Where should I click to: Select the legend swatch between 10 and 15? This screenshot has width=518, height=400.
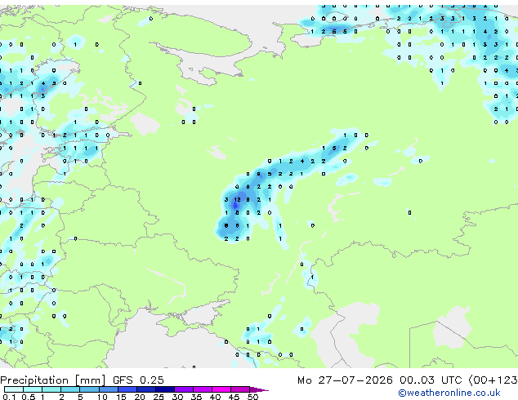tap(109, 389)
